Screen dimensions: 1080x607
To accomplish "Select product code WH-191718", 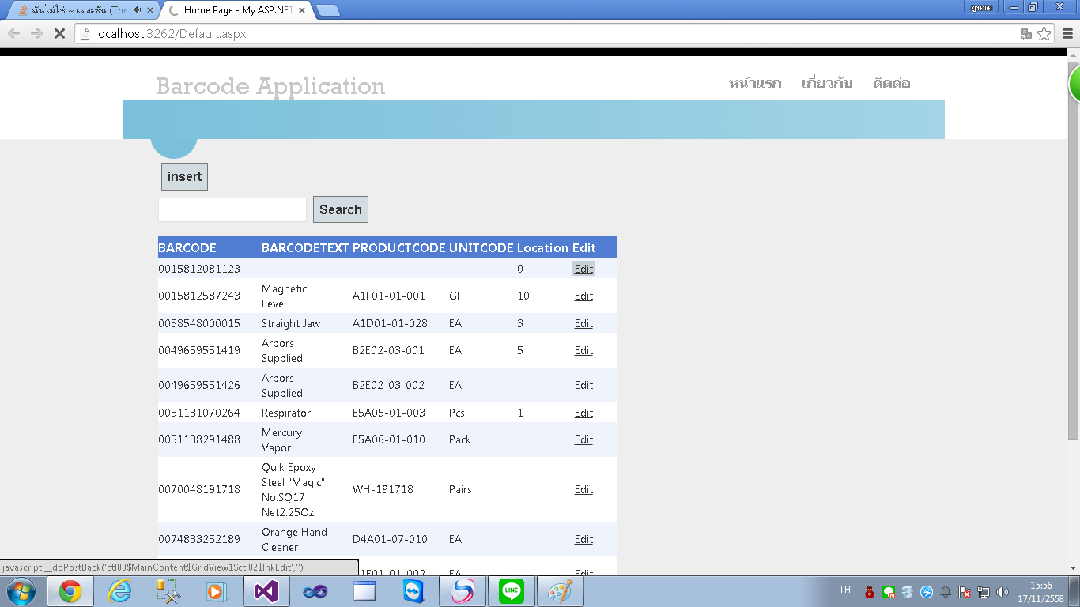I will point(383,489).
